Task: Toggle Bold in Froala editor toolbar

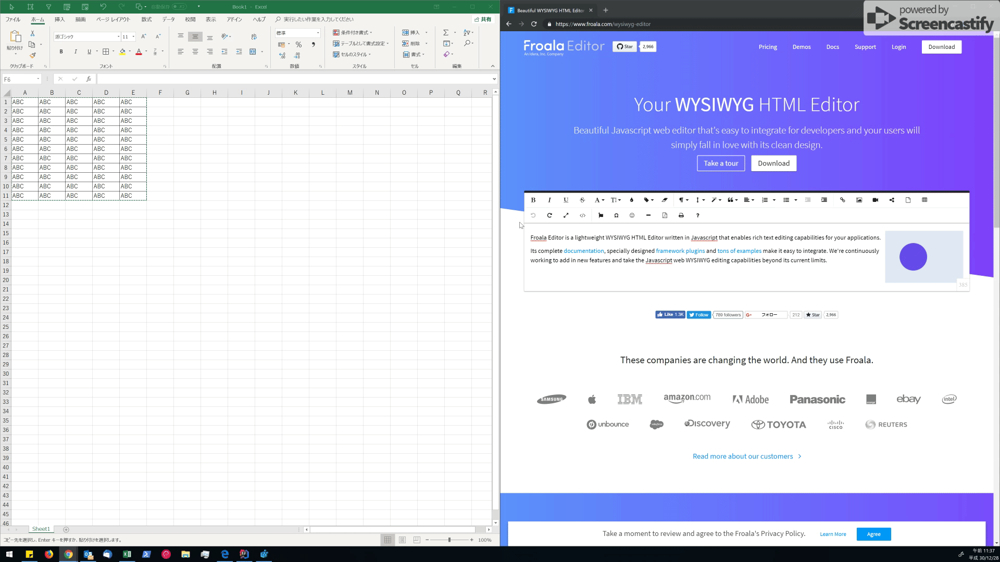Action: (x=533, y=200)
